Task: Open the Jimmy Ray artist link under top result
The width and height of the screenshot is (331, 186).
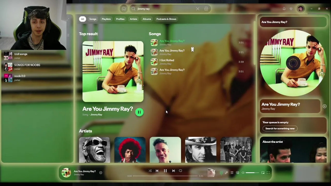Action: coord(96,115)
